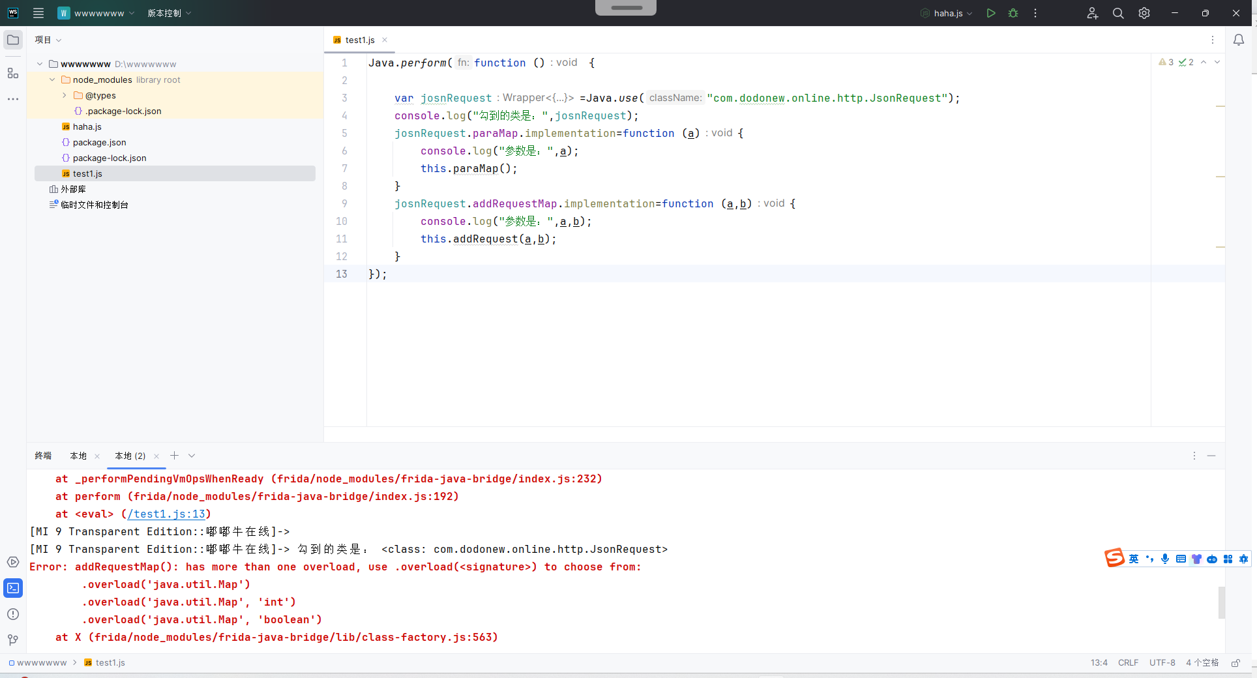Collapse the node_modules folder
Viewport: 1257px width, 678px height.
pos(52,80)
